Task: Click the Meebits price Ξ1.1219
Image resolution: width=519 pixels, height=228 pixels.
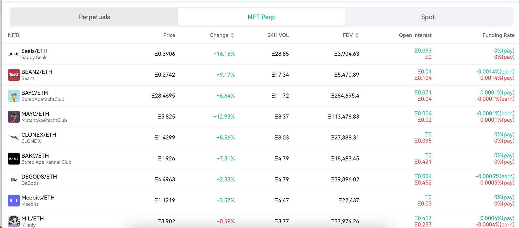Action: (165, 201)
